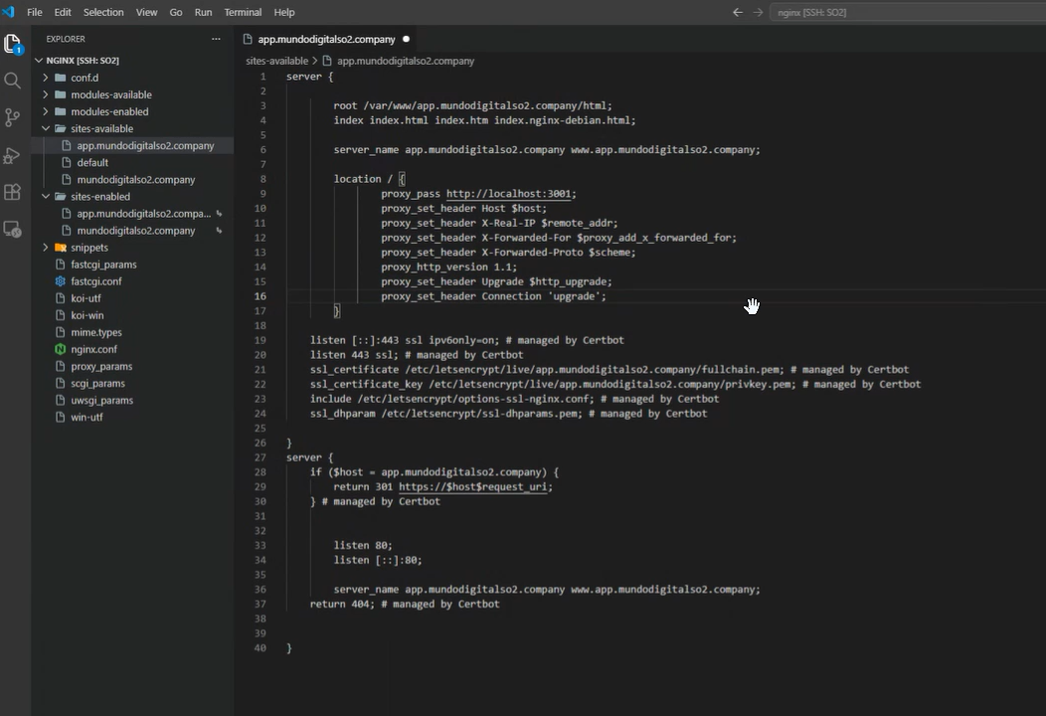Open the koi-utf file
This screenshot has height=716, width=1046.
click(133, 298)
